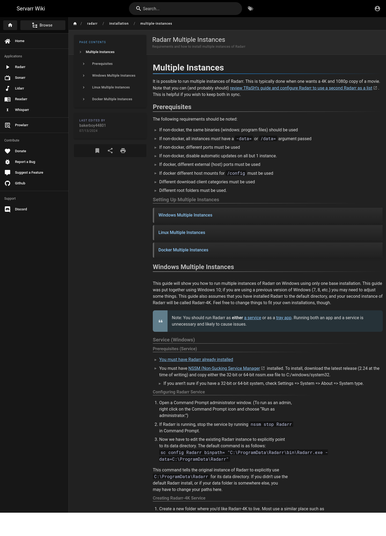Print the page using the printer icon
The height and width of the screenshot is (536, 386).
pos(123,151)
